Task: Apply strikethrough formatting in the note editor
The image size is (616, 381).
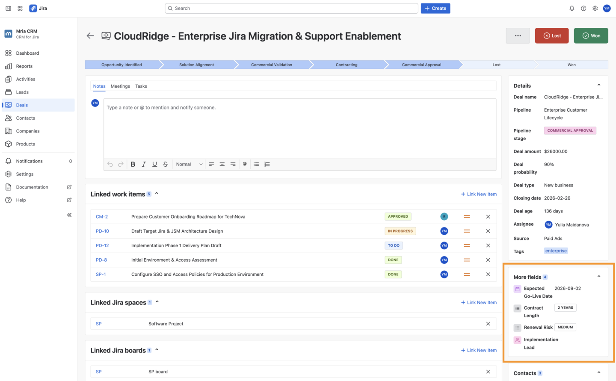Action: coord(165,164)
